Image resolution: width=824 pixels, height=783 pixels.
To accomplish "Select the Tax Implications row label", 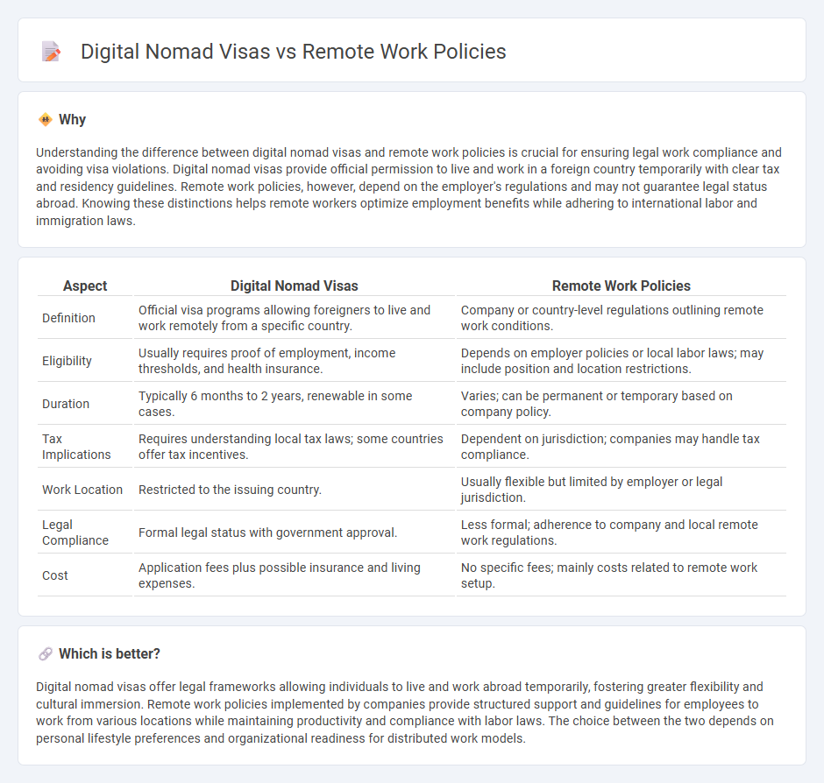I will tap(76, 447).
